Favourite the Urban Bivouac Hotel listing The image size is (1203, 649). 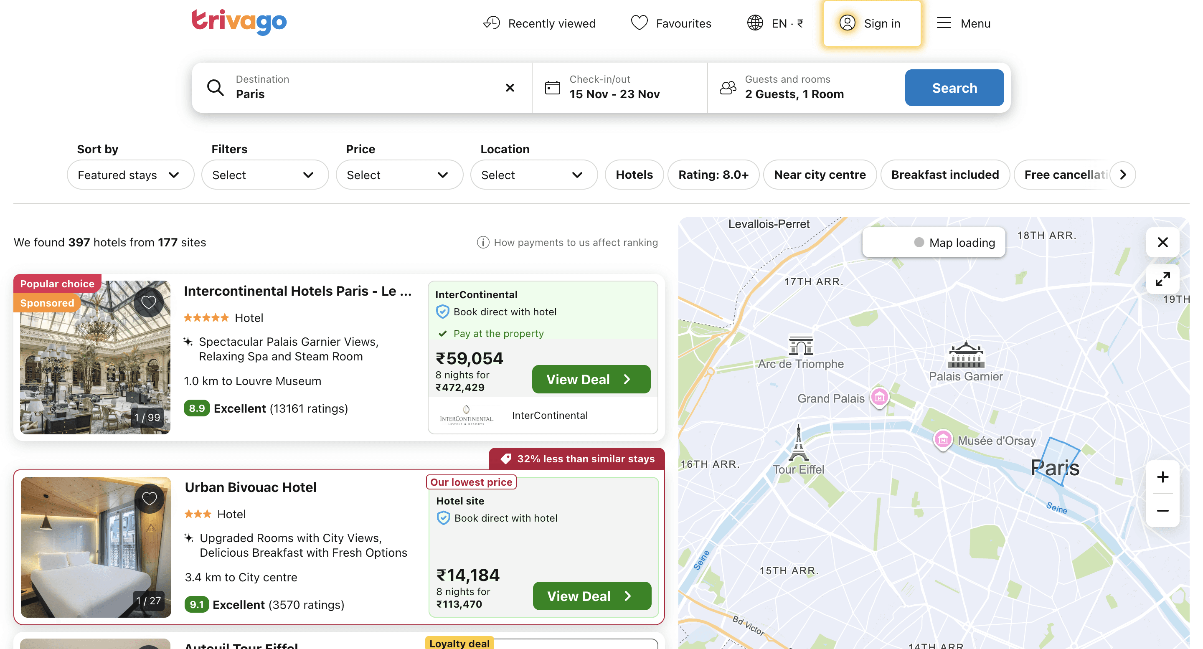[x=149, y=498]
